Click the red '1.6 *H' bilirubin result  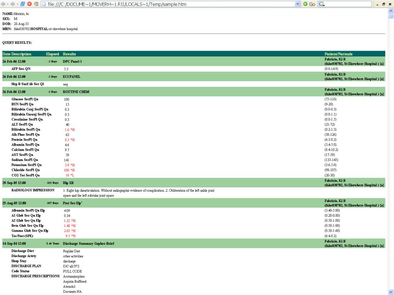click(70, 130)
